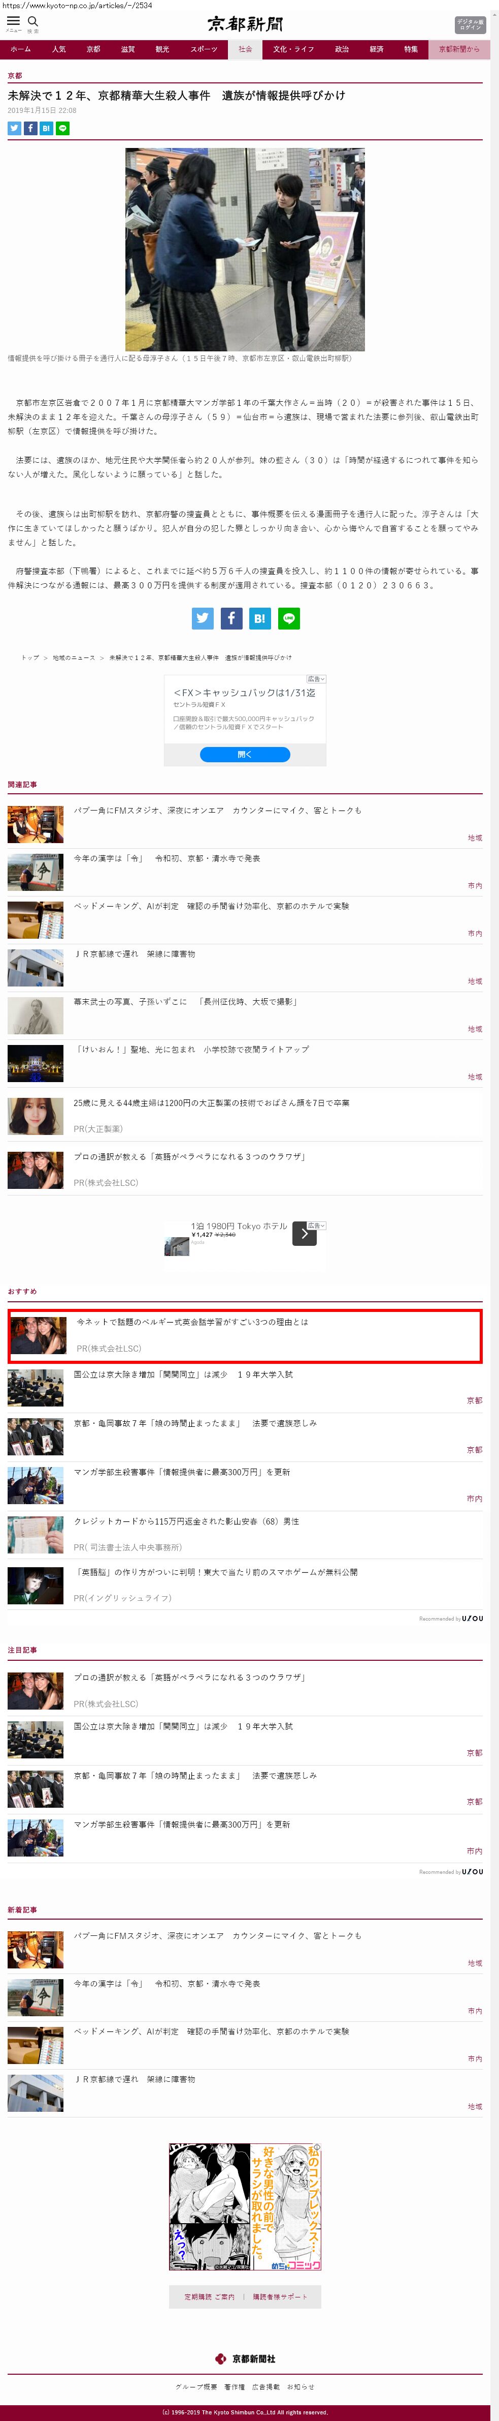499x2421 pixels.
Task: Select the スポーツ navigation tab
Action: click(x=204, y=49)
